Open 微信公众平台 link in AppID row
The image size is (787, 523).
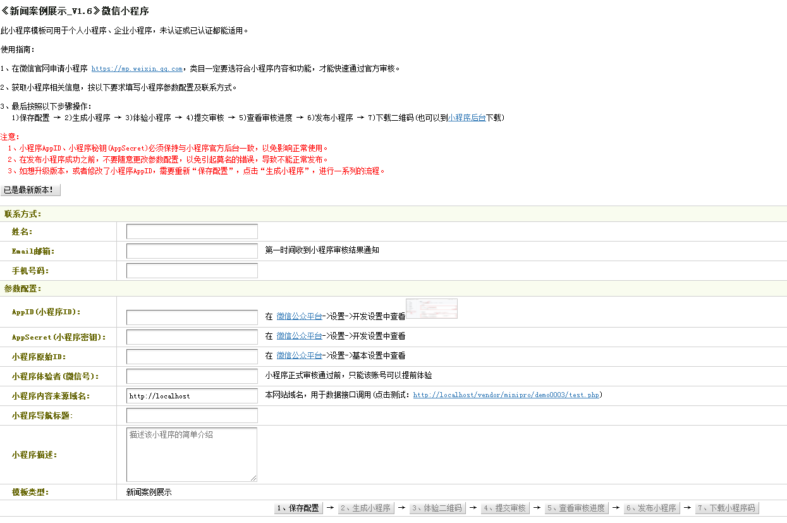pyautogui.click(x=299, y=317)
